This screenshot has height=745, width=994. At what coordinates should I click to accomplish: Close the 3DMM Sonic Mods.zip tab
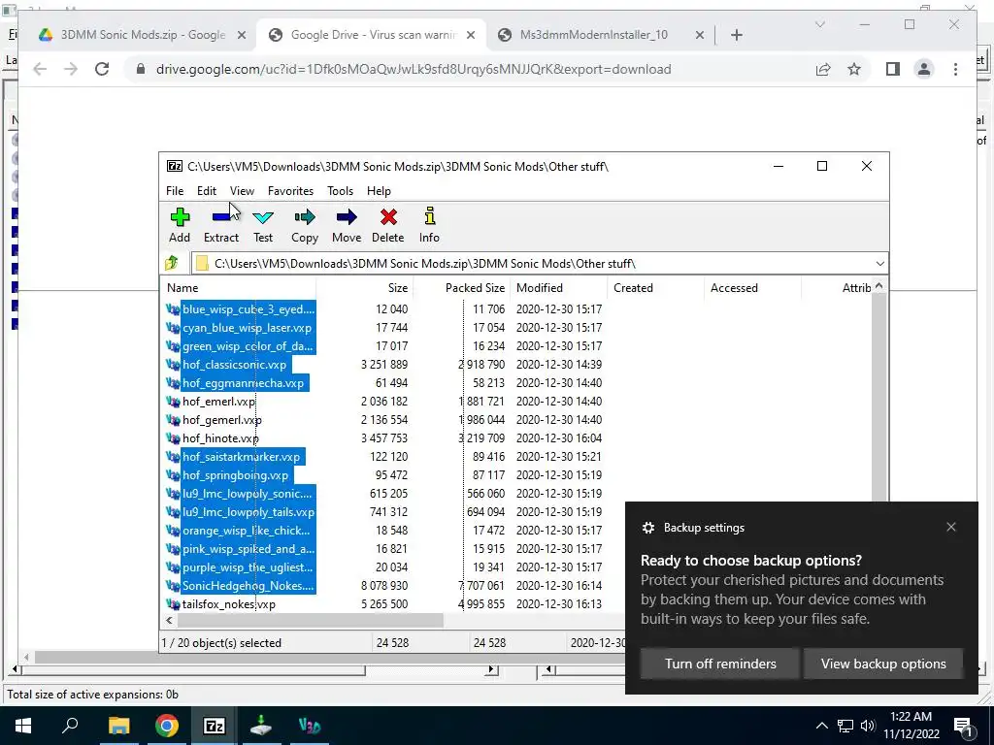[x=242, y=35]
